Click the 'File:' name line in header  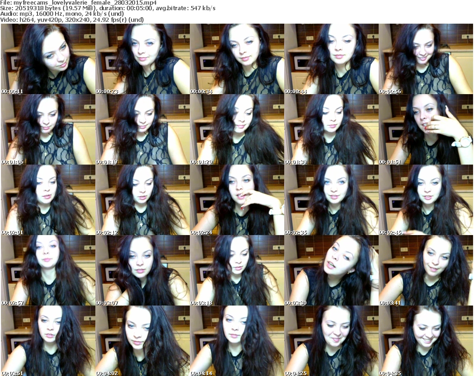[x=78, y=3]
